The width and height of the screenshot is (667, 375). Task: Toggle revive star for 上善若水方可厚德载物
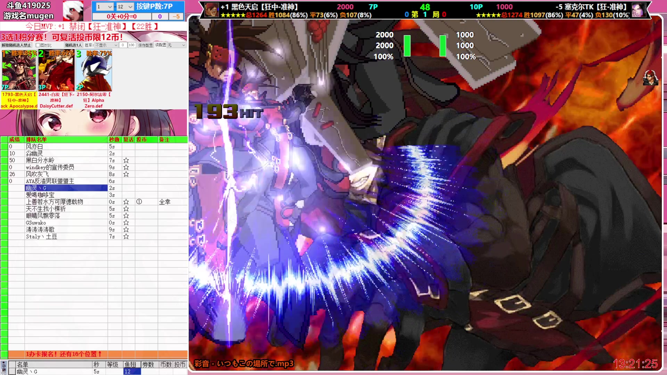click(126, 202)
